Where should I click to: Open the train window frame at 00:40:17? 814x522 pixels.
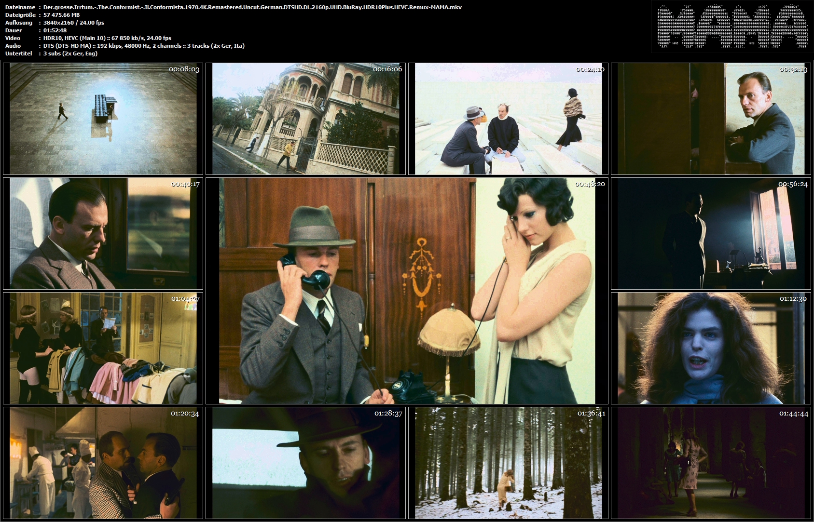coord(103,233)
